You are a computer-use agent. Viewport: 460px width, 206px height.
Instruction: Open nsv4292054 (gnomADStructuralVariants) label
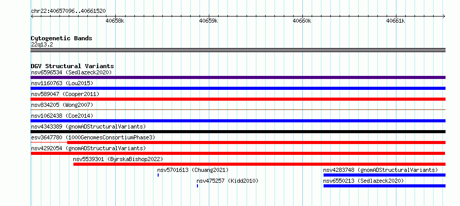[x=88, y=148]
